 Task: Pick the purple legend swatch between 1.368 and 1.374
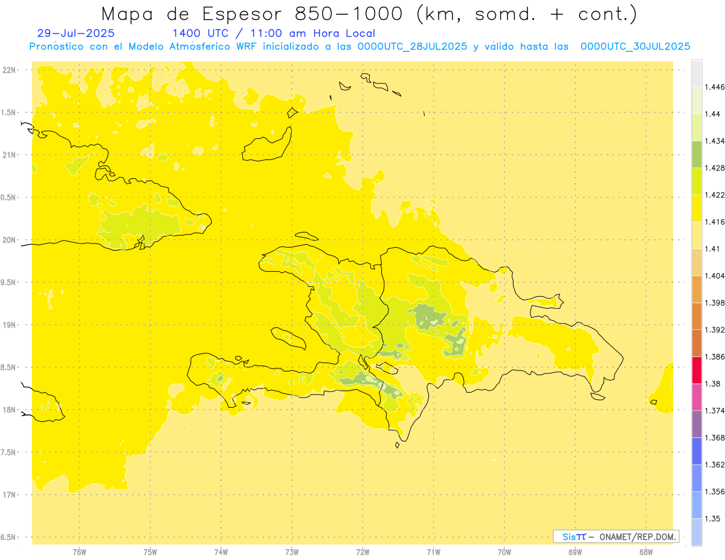click(697, 424)
